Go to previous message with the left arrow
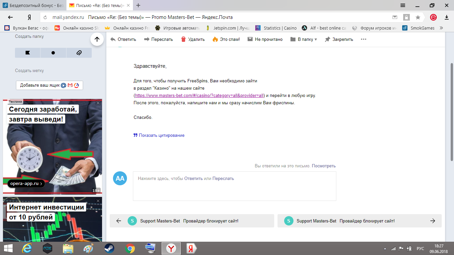Screen dimensions: 454x255 119,221
